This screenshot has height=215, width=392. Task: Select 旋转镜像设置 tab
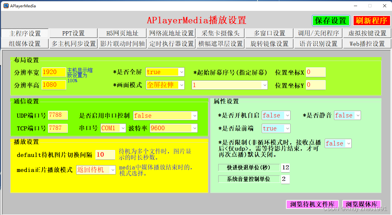[269, 44]
